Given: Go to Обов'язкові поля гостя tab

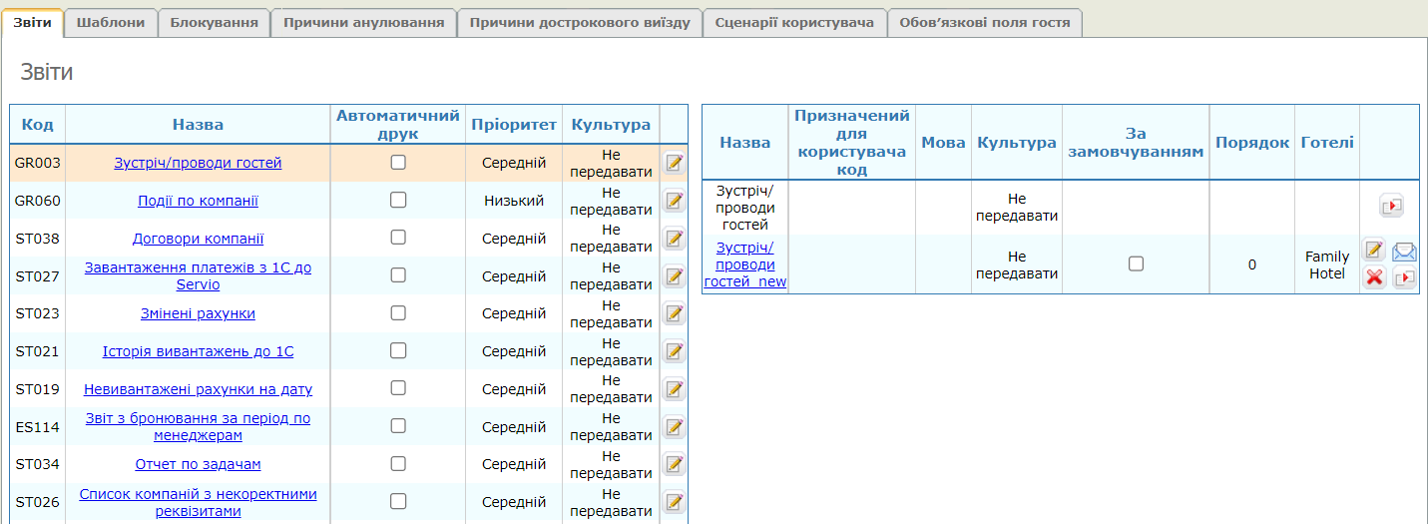Looking at the screenshot, I should pyautogui.click(x=984, y=22).
